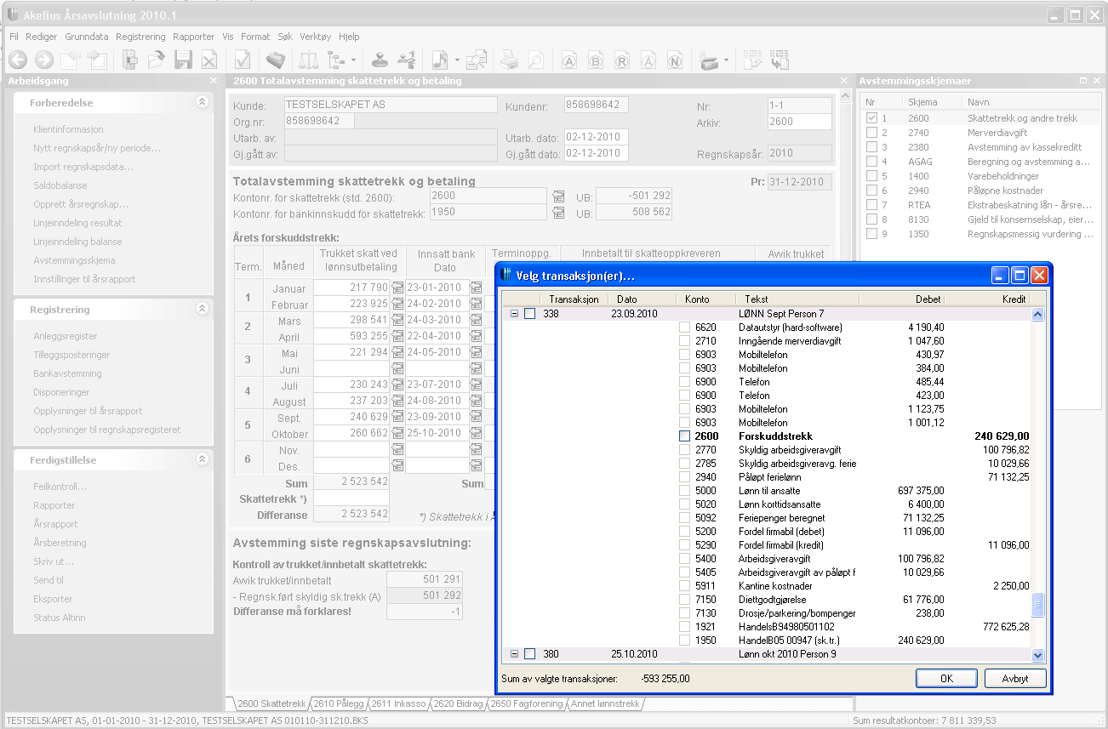Click the delete document X toolbar icon
The height and width of the screenshot is (729, 1108).
[209, 60]
